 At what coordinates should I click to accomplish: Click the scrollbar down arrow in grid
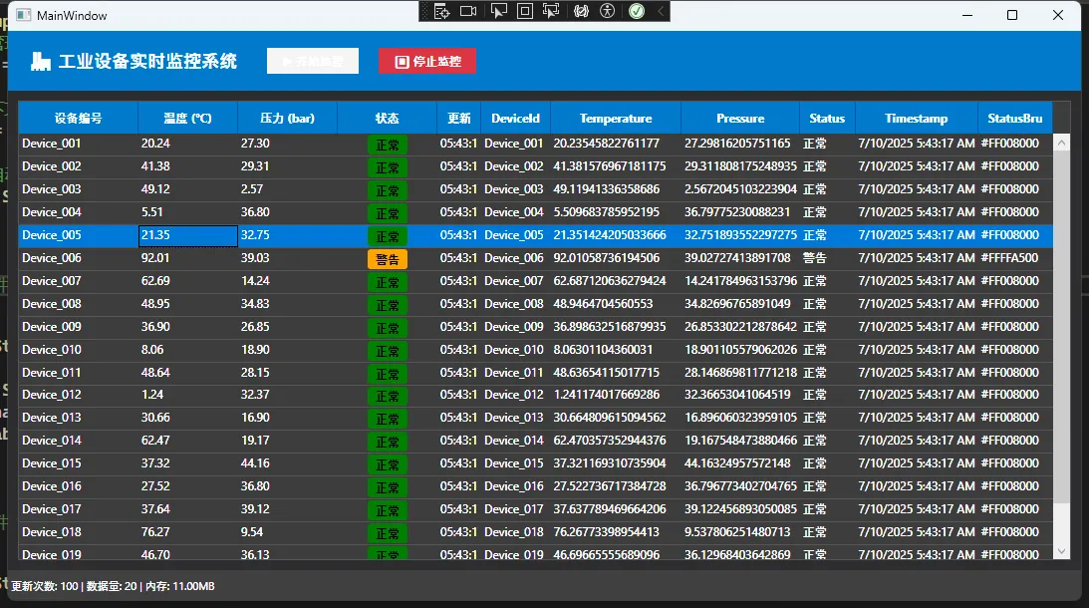coord(1061,550)
